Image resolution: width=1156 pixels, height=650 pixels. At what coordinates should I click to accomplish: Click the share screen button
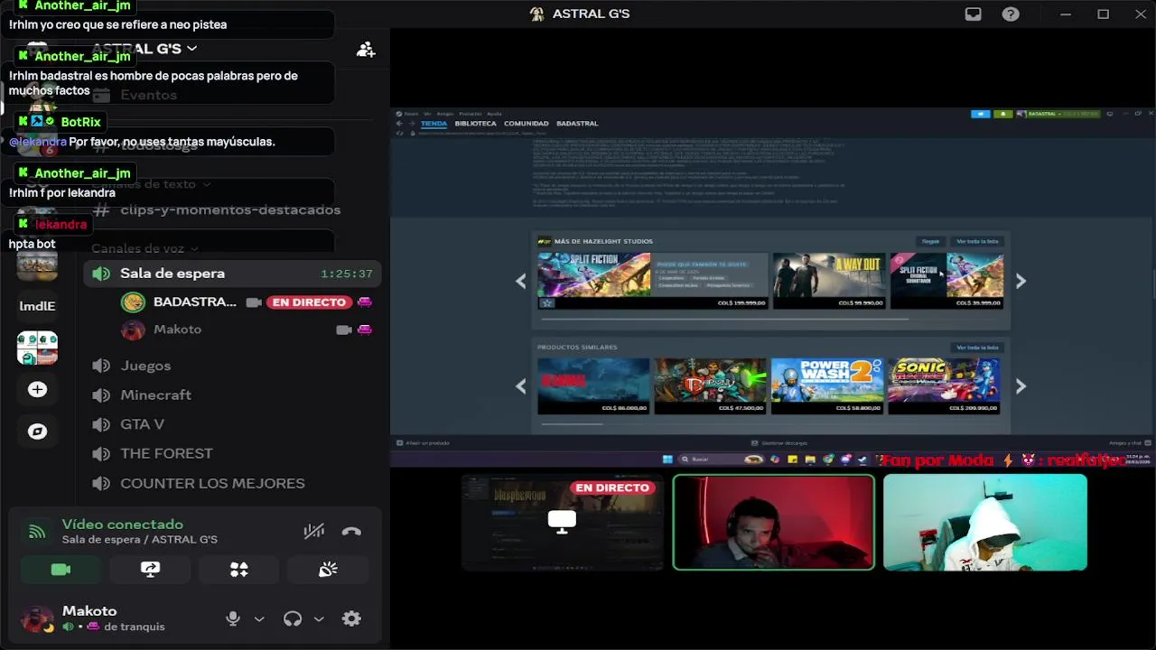coord(150,570)
